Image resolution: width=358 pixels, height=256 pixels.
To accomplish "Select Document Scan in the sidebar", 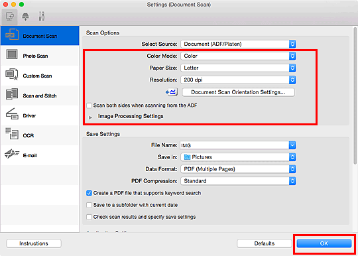I will [x=40, y=36].
